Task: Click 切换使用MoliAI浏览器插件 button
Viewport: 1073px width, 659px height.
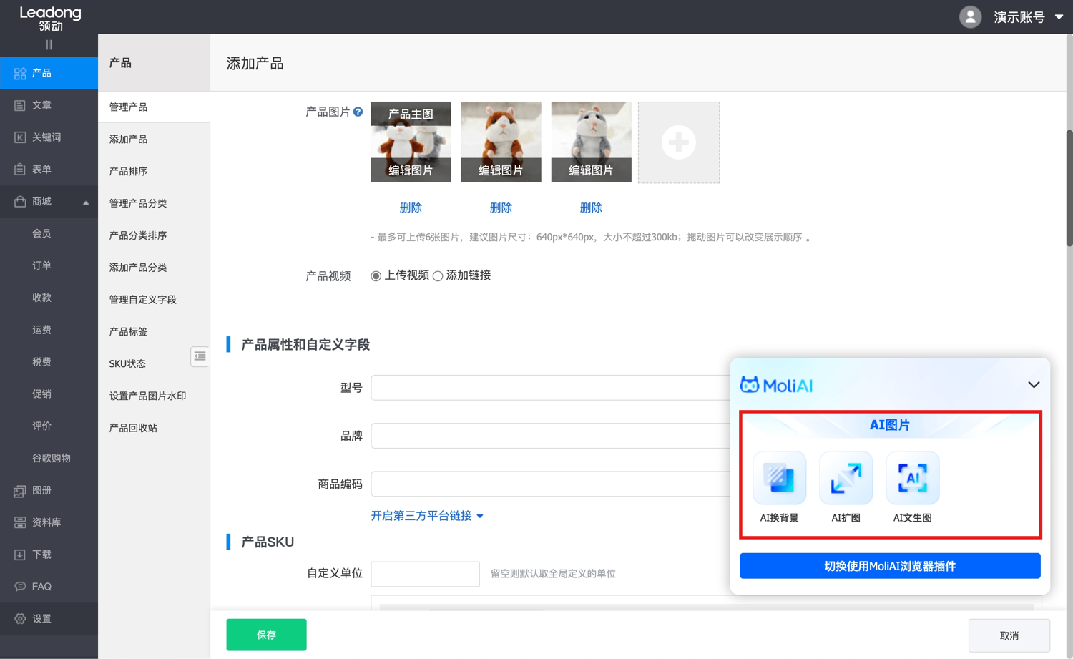Action: coord(890,566)
